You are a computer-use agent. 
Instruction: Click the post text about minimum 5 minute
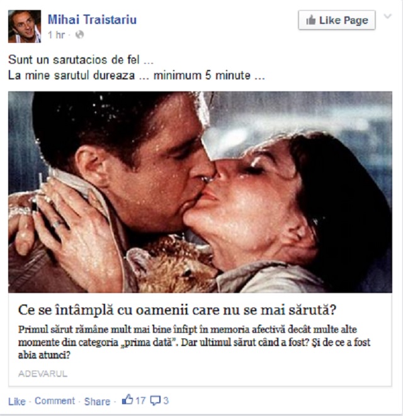click(x=137, y=76)
